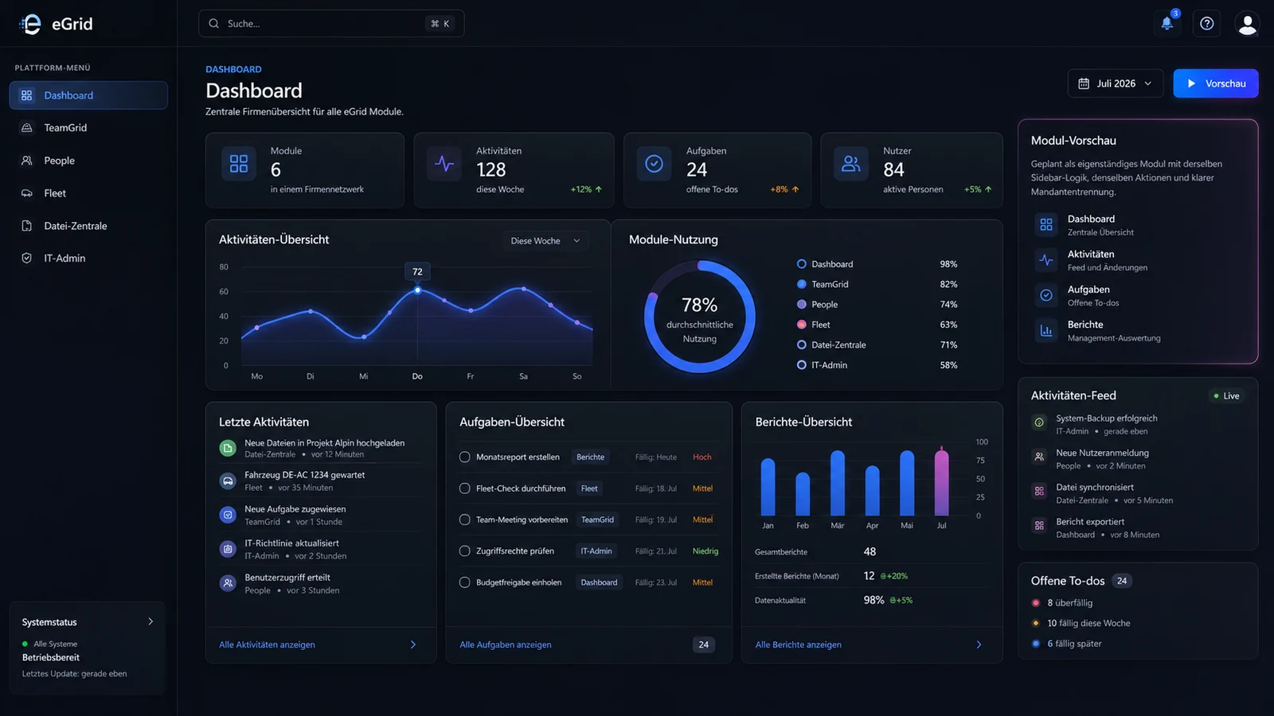Click the Modul-Vorschau Aktivitäten pulse icon
The width and height of the screenshot is (1274, 716).
1046,260
